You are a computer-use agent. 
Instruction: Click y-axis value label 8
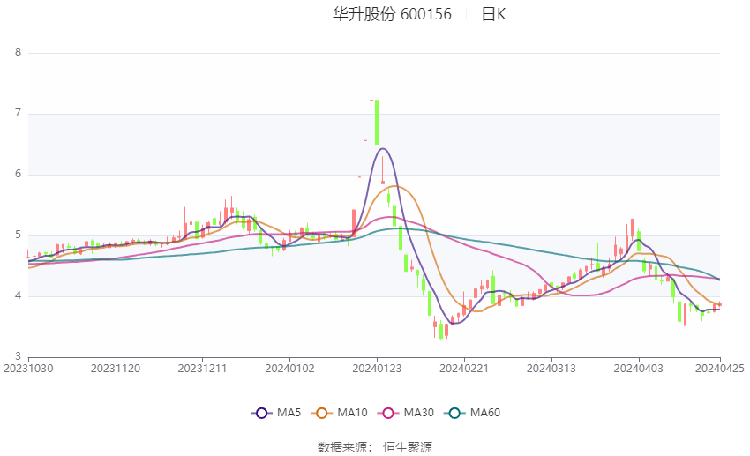tap(19, 52)
